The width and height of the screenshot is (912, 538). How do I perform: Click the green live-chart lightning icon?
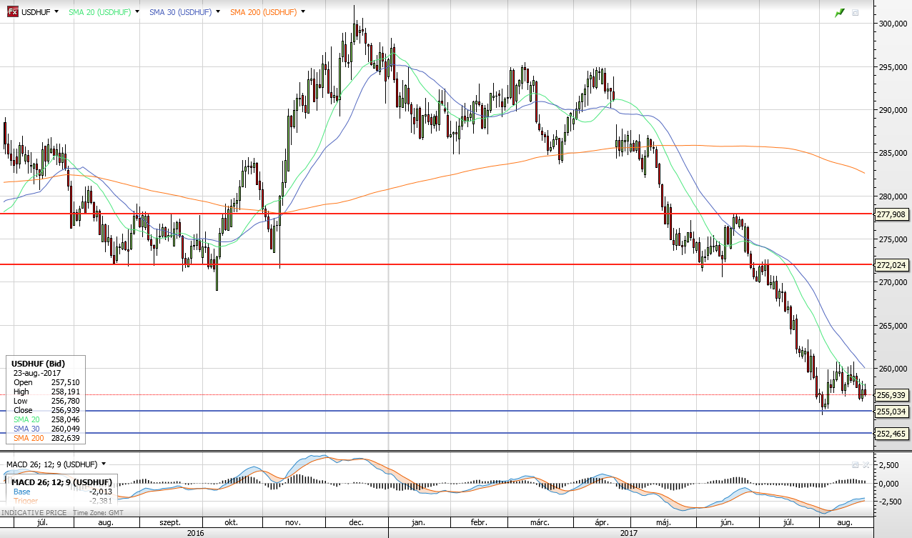(x=840, y=13)
